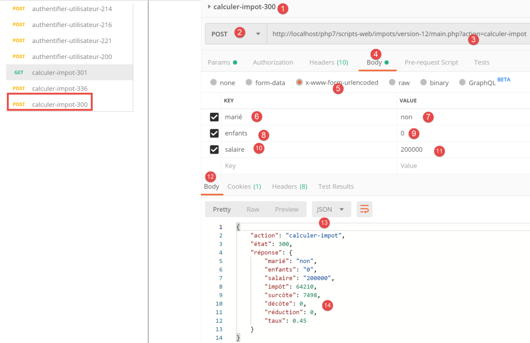Viewport: 530px width, 343px height.
Task: Switch to Preview response view
Action: pos(287,209)
